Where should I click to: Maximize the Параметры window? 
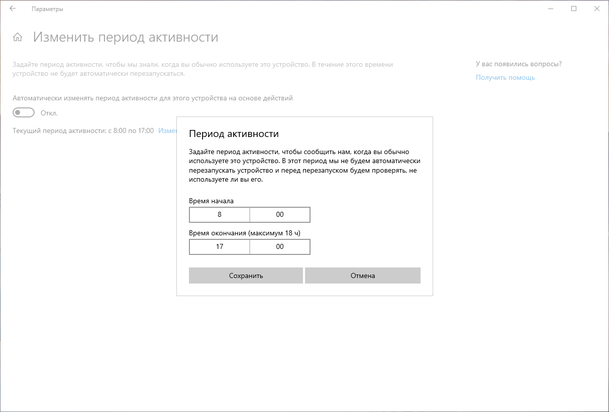click(x=574, y=9)
